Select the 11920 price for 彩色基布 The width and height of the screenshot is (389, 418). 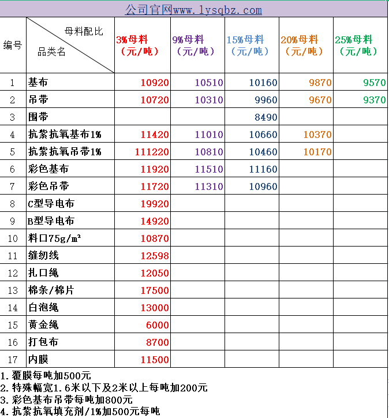point(143,169)
